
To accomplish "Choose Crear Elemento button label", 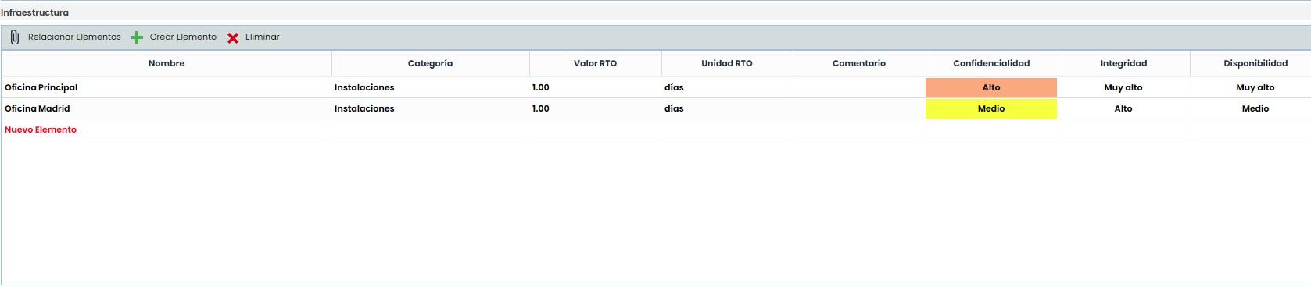I will tap(183, 37).
